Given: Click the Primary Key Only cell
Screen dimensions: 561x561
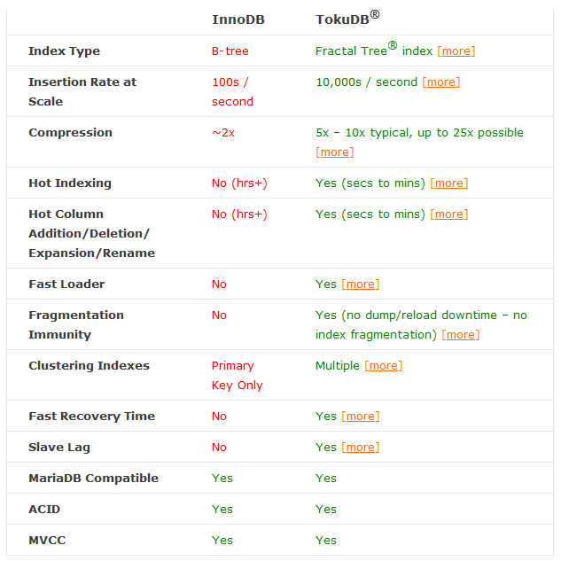Looking at the screenshot, I should coord(238,376).
